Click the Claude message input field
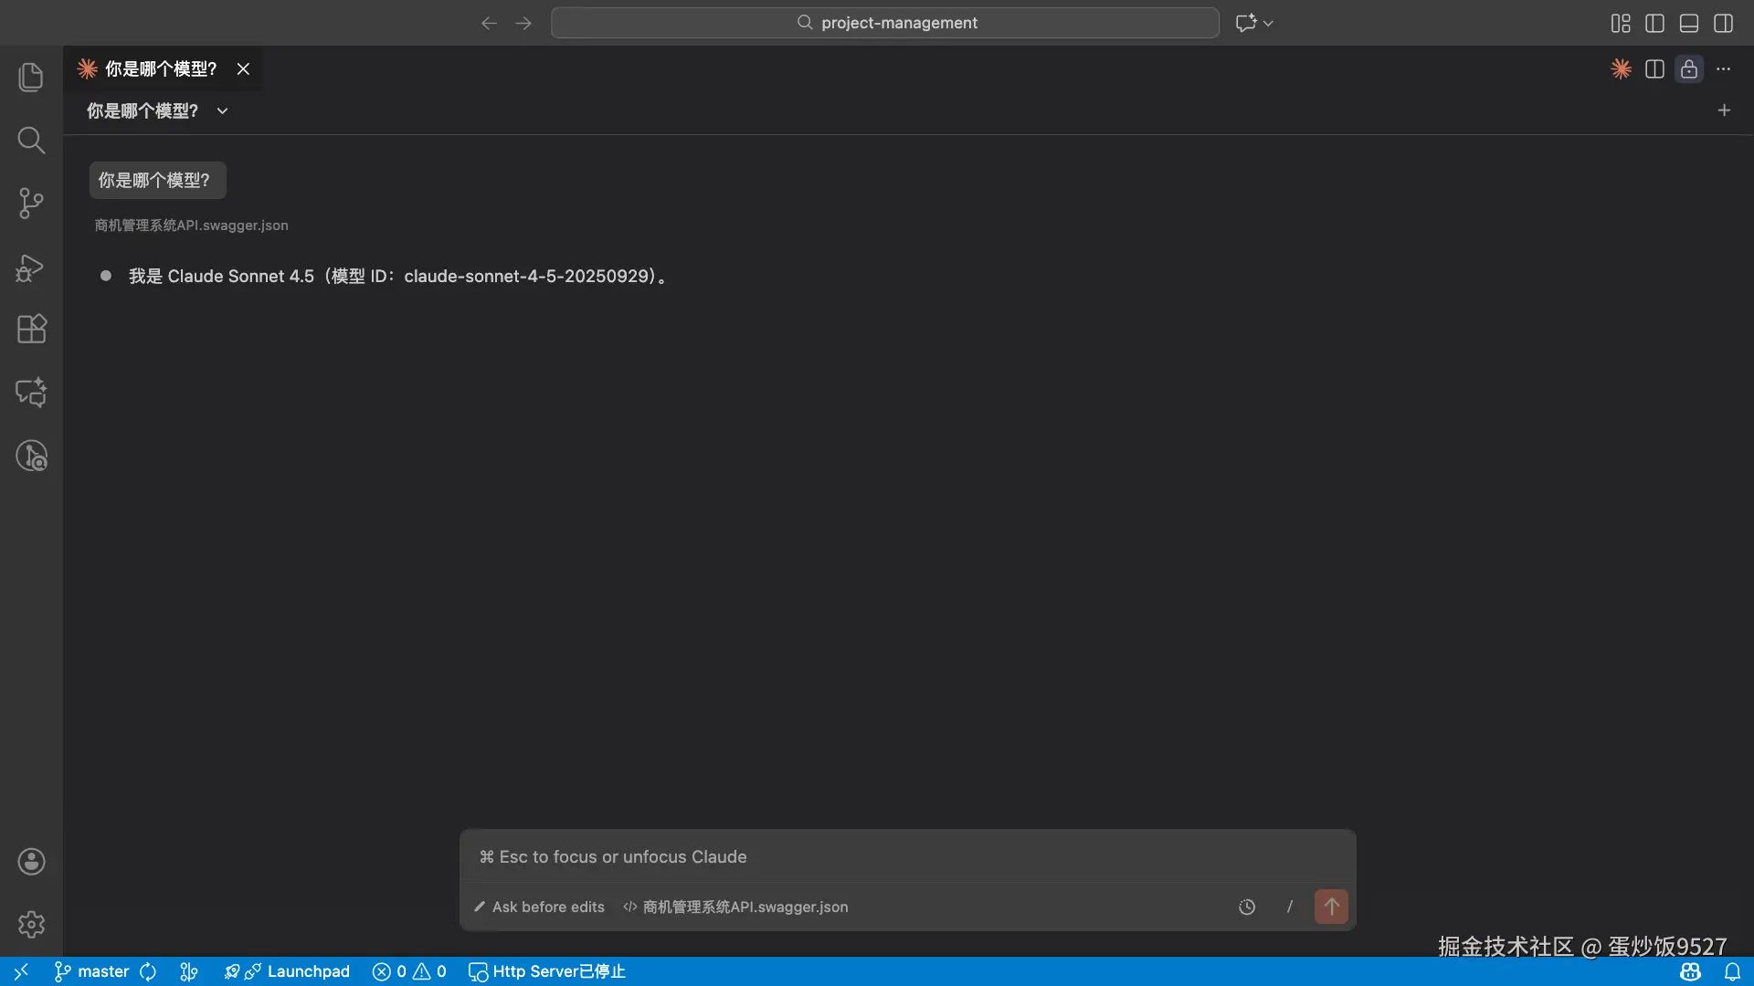Image resolution: width=1754 pixels, height=986 pixels. (x=906, y=856)
